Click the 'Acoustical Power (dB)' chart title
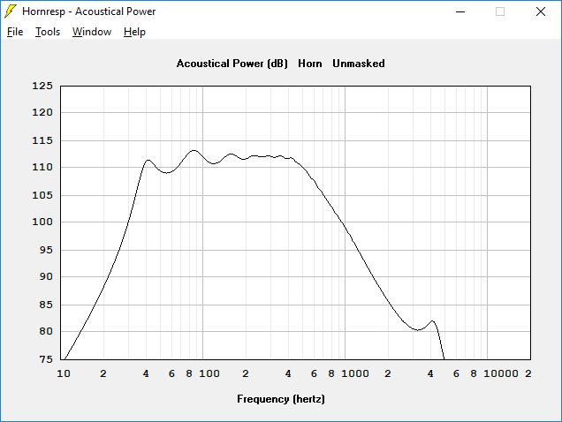The width and height of the screenshot is (562, 422). click(232, 64)
